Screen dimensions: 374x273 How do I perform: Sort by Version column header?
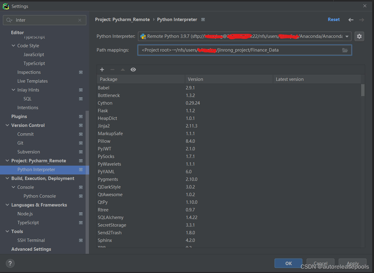pos(229,79)
